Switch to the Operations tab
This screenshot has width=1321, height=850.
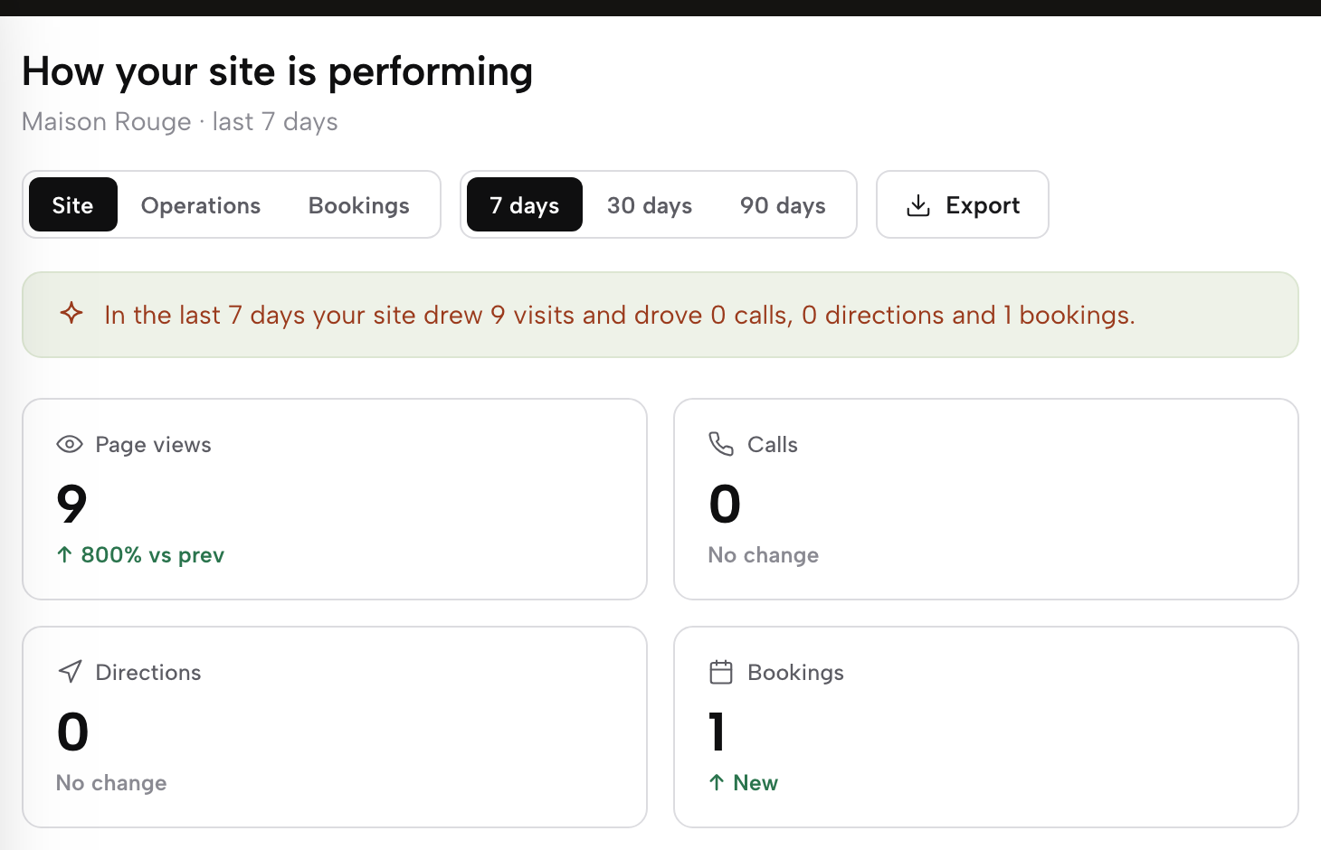(x=201, y=204)
